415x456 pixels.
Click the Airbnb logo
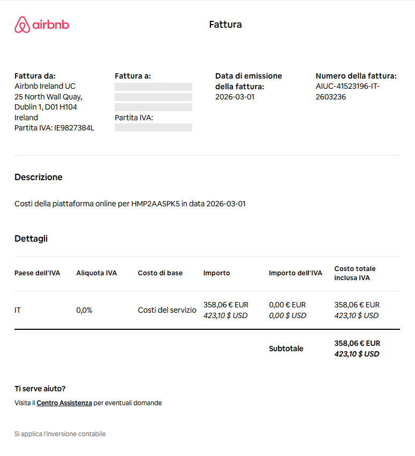point(42,25)
